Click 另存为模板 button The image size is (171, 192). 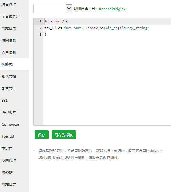[64, 135]
